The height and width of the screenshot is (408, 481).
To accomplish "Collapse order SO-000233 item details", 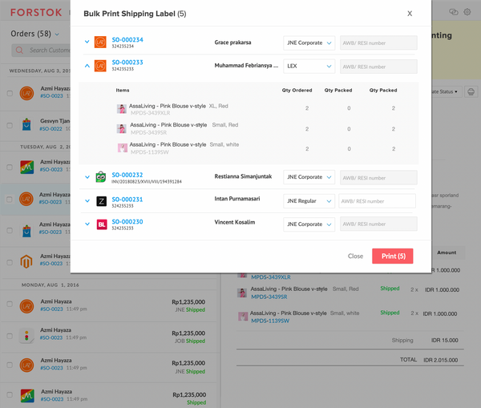I will [x=87, y=67].
